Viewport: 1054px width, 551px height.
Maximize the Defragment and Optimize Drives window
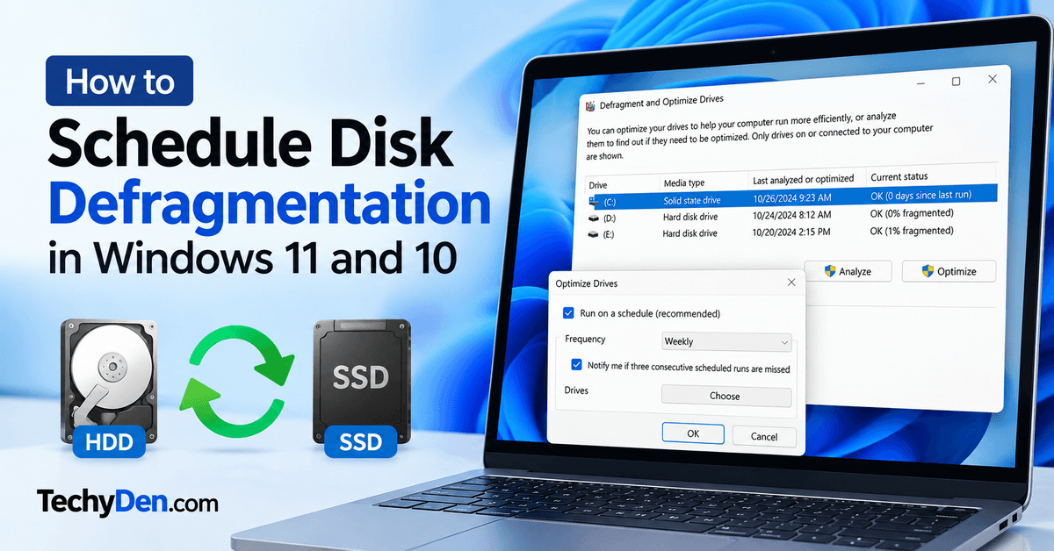[x=956, y=81]
